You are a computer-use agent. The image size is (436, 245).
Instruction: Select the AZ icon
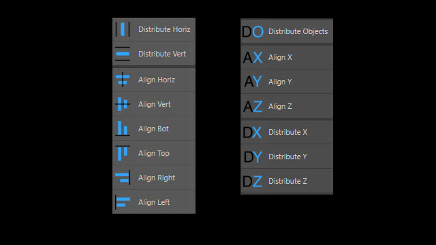pyautogui.click(x=253, y=106)
